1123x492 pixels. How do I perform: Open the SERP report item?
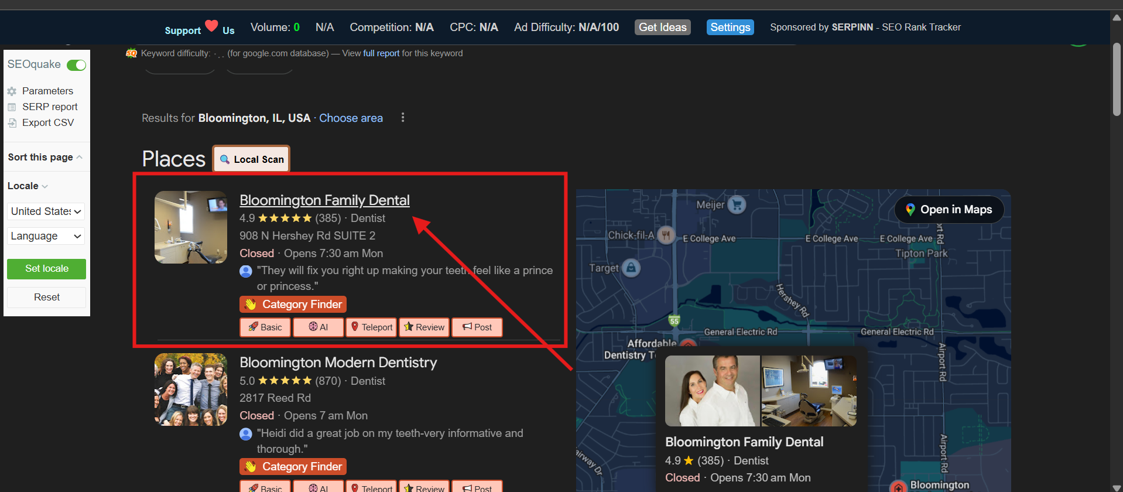pos(49,107)
